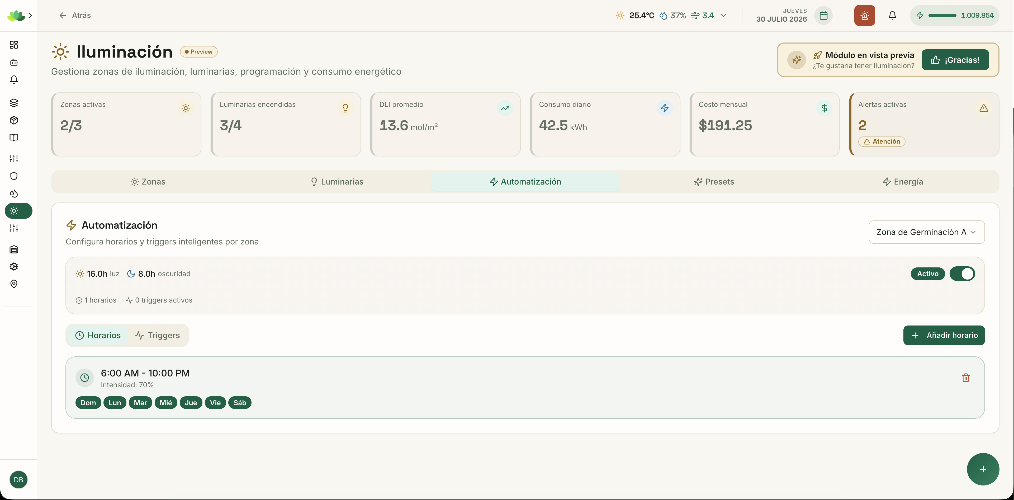1014x500 pixels.
Task: Open the Triggers sub-tab
Action: [158, 335]
